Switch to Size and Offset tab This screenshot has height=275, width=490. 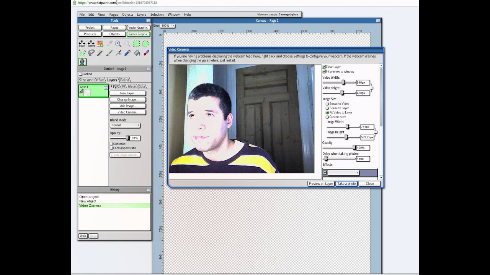click(91, 80)
